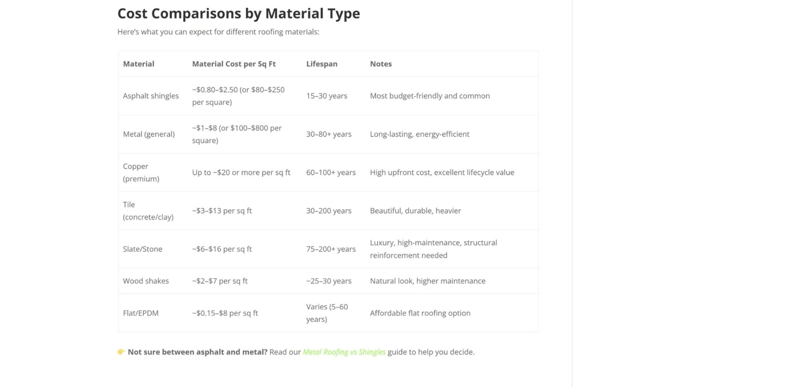Click the Metal (general) material cell

tap(149, 134)
